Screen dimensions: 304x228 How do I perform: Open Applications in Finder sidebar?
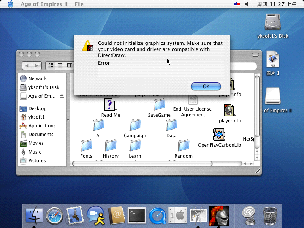coord(38,126)
